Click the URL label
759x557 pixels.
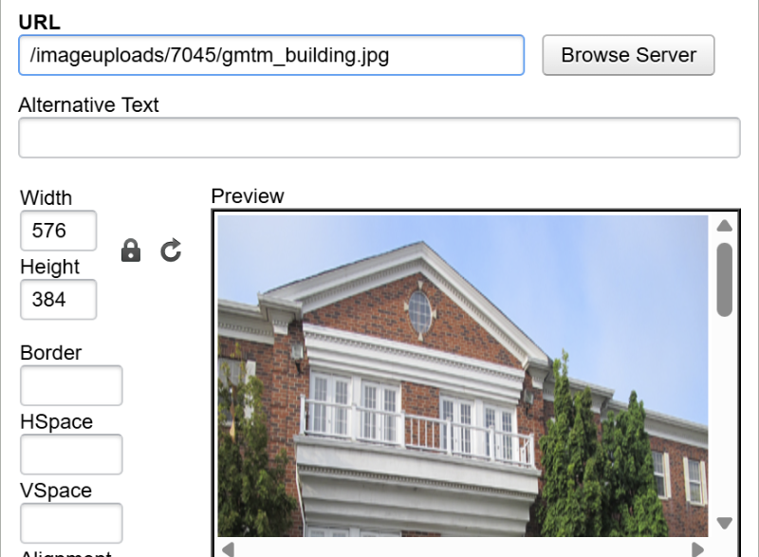[x=39, y=22]
